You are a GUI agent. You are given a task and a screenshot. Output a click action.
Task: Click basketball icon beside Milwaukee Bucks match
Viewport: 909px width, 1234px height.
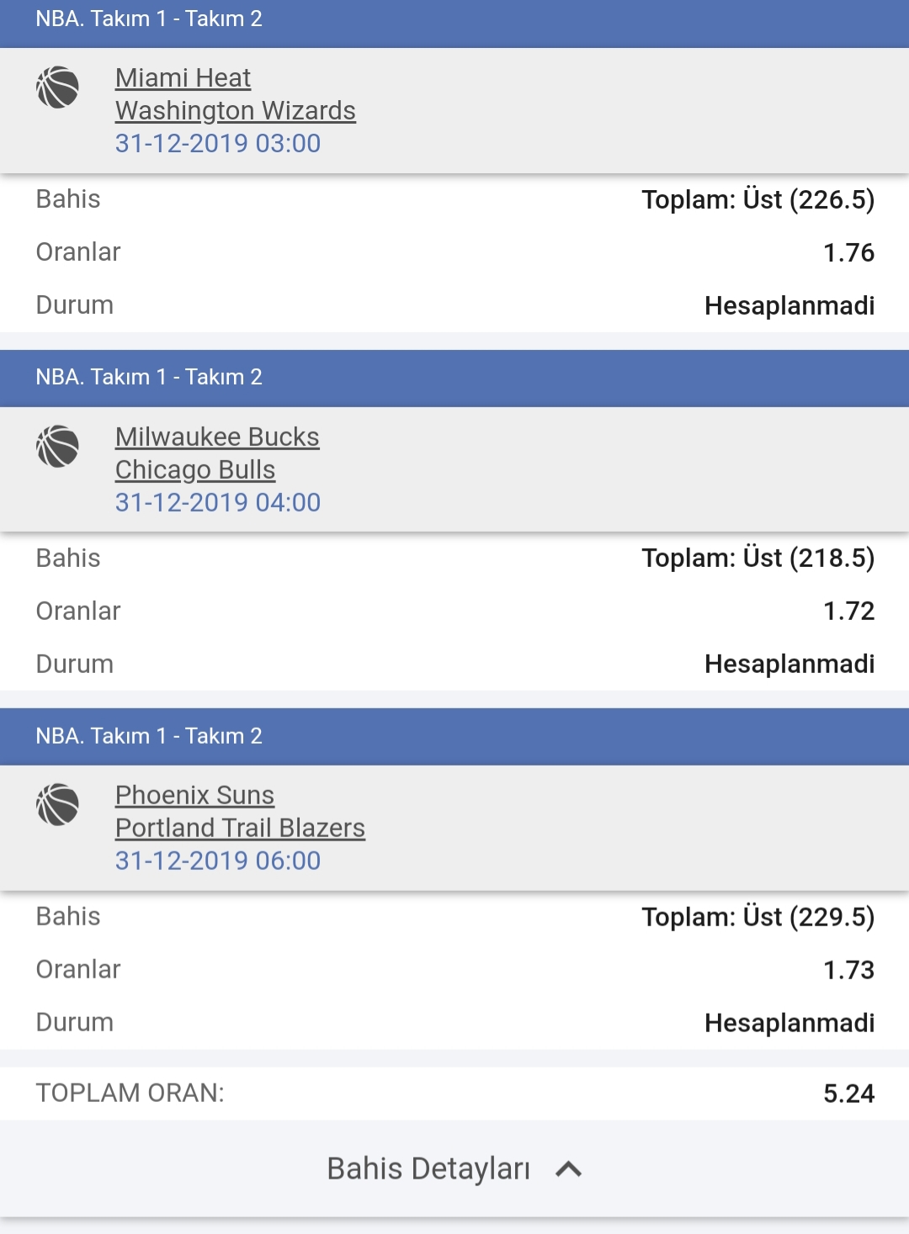[57, 446]
